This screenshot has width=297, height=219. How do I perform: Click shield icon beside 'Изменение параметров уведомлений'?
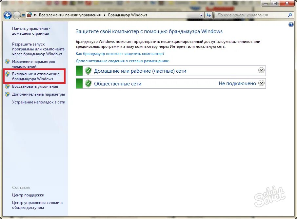point(7,62)
